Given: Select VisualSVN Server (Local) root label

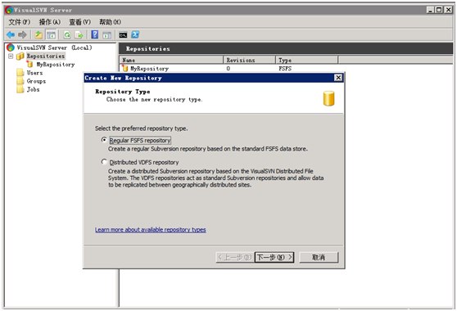Looking at the screenshot, I should (x=54, y=47).
